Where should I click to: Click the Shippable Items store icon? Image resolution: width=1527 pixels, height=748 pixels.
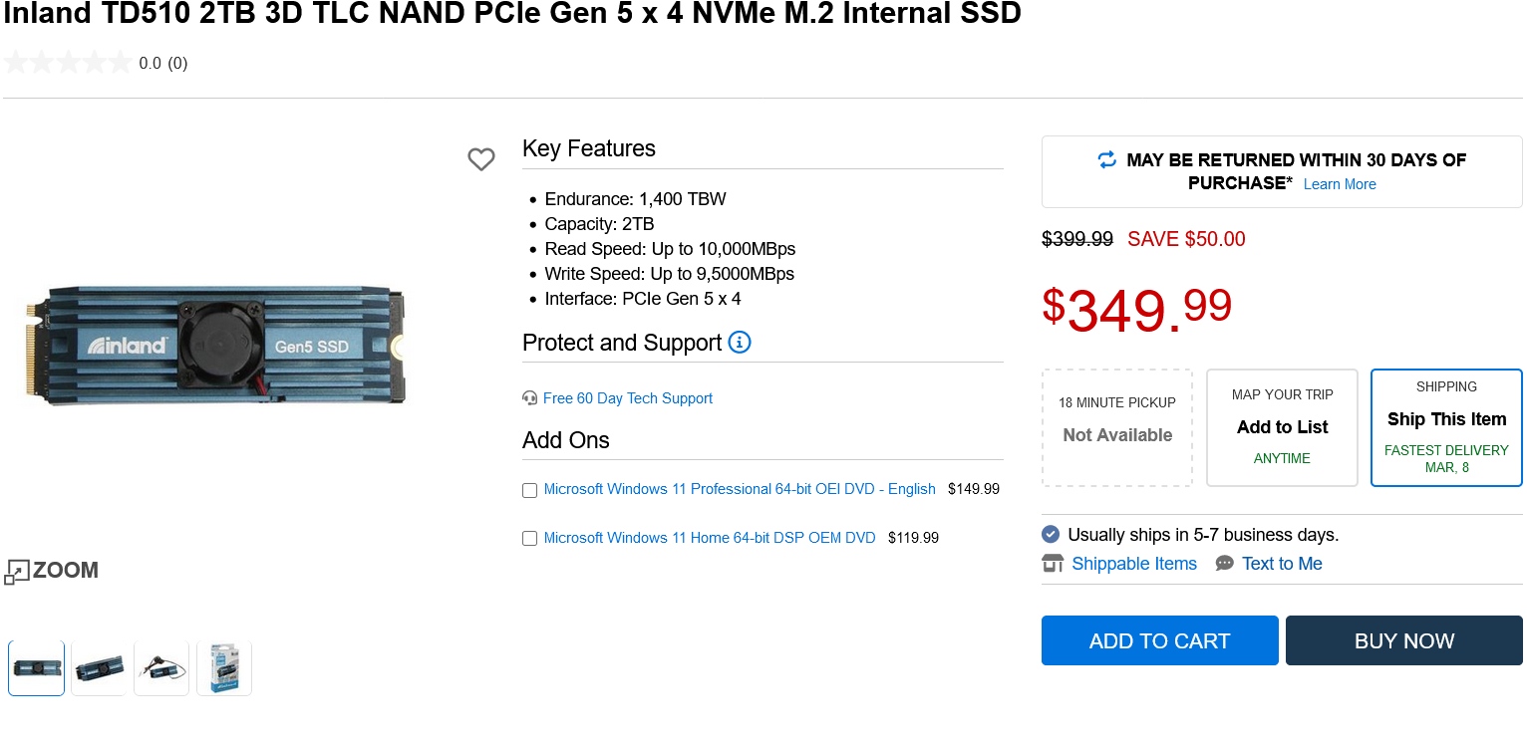click(1053, 564)
